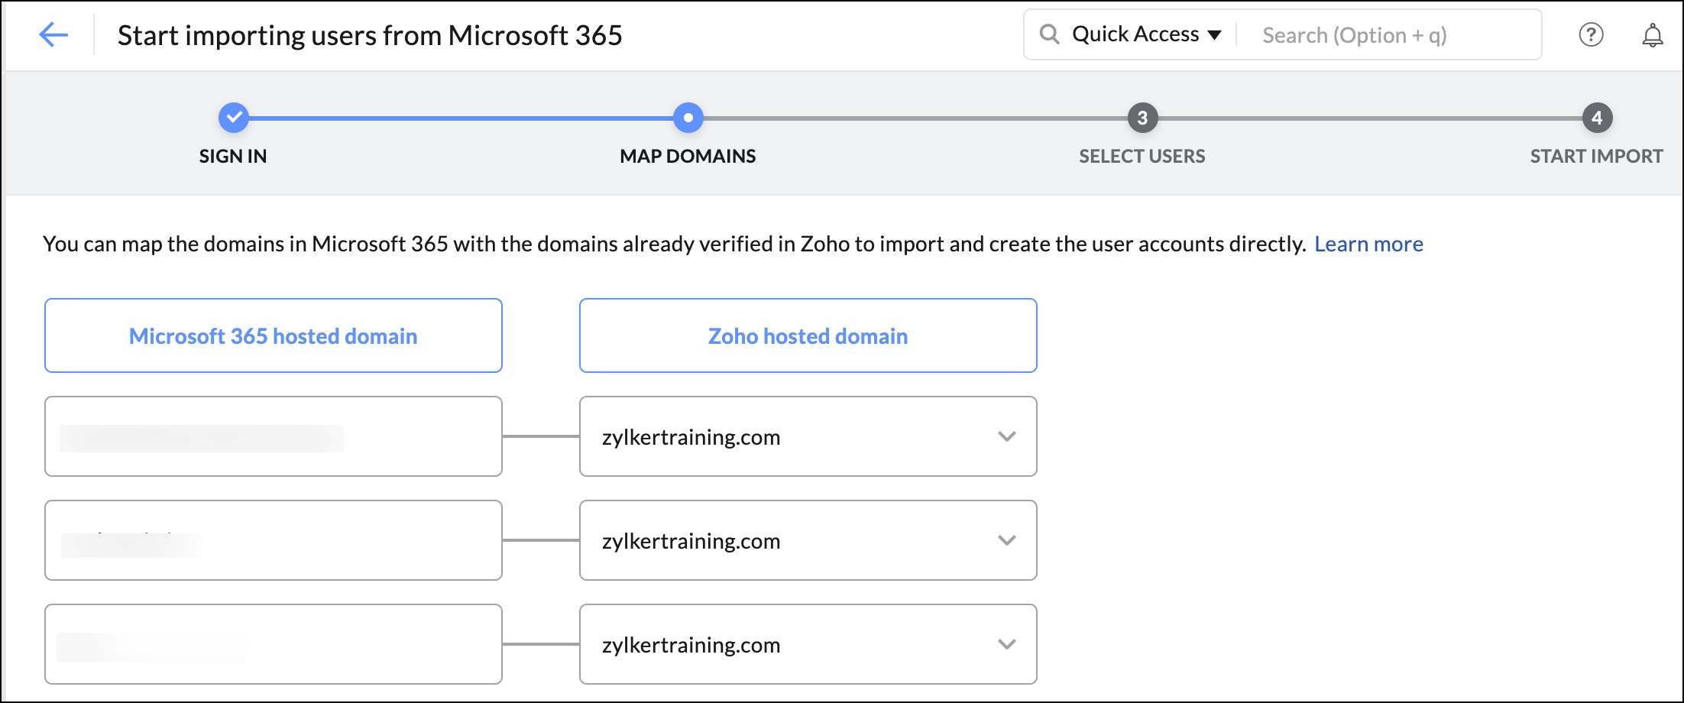Viewport: 1684px width, 703px height.
Task: Click the Map Domains step marker
Action: 688,118
